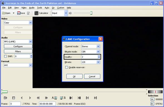Open the Custom menu
Viewport: 164px width, 107px height.
(x=61, y=8)
